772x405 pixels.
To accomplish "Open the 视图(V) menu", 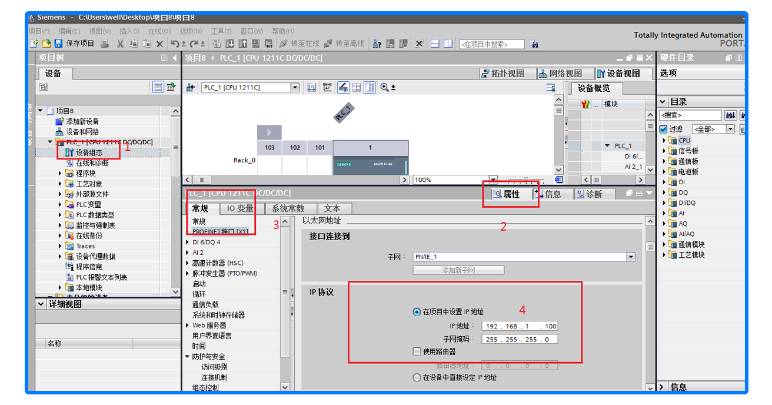I will click(x=99, y=31).
